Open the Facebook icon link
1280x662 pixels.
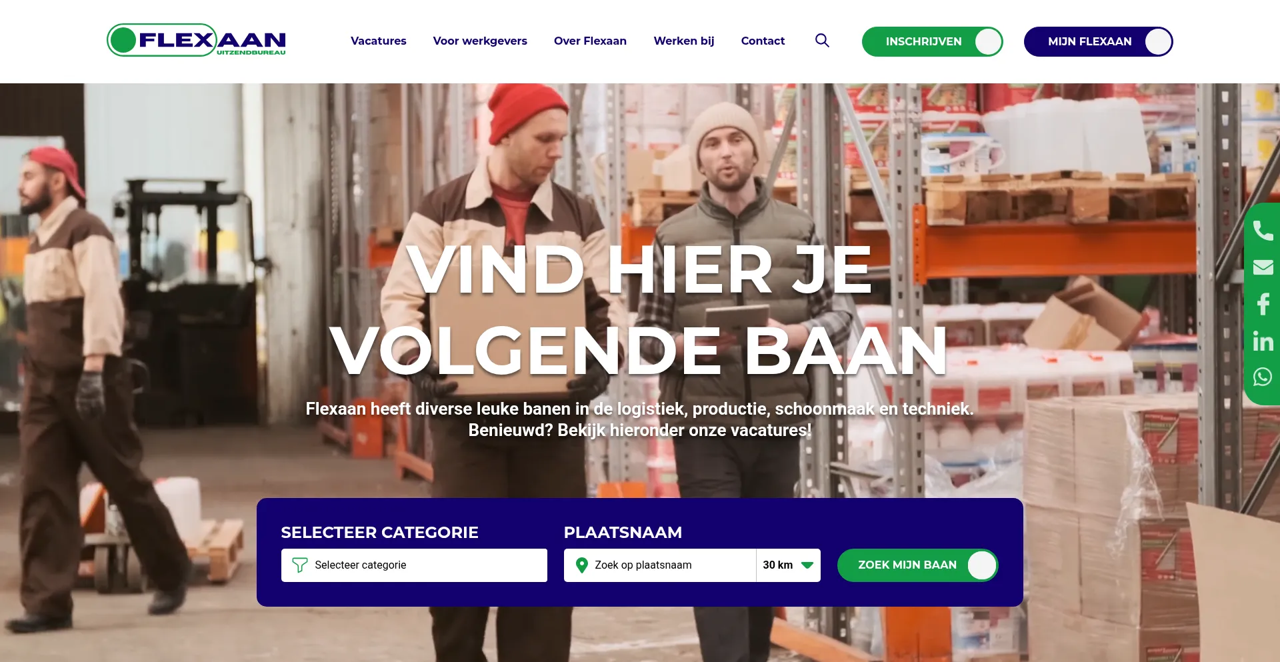1263,304
